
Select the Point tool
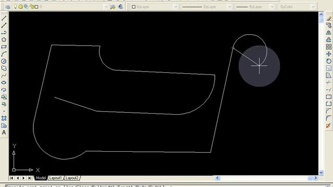pyautogui.click(x=4, y=111)
